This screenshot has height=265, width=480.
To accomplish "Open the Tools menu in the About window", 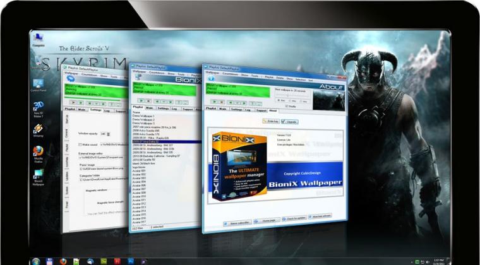I will (255, 75).
